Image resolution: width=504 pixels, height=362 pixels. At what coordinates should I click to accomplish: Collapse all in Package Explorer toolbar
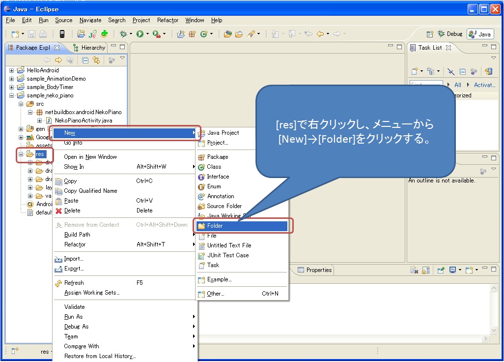tap(85, 60)
